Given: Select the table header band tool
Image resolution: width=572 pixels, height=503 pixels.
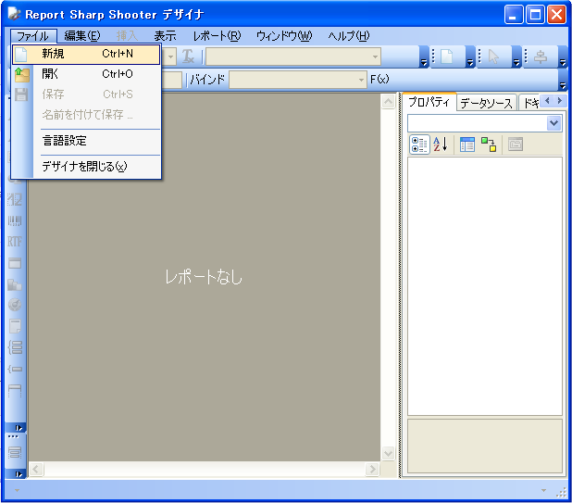Looking at the screenshot, I should 15,391.
